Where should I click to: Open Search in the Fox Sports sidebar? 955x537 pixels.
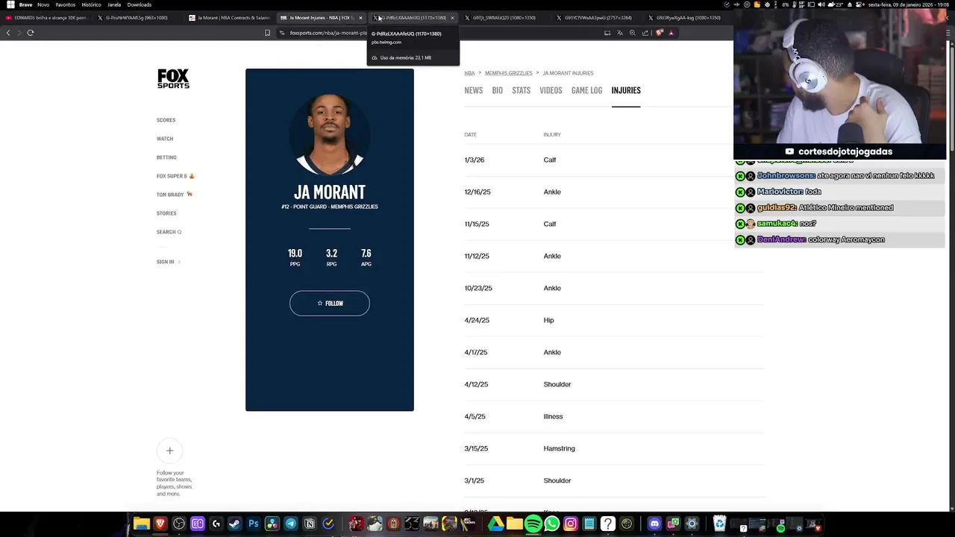pos(169,232)
